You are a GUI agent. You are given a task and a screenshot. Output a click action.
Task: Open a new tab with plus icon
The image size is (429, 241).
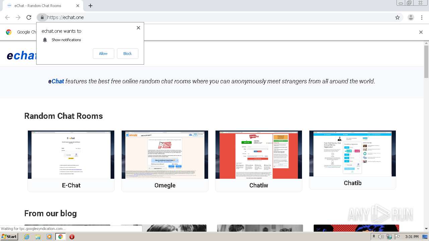(90, 6)
